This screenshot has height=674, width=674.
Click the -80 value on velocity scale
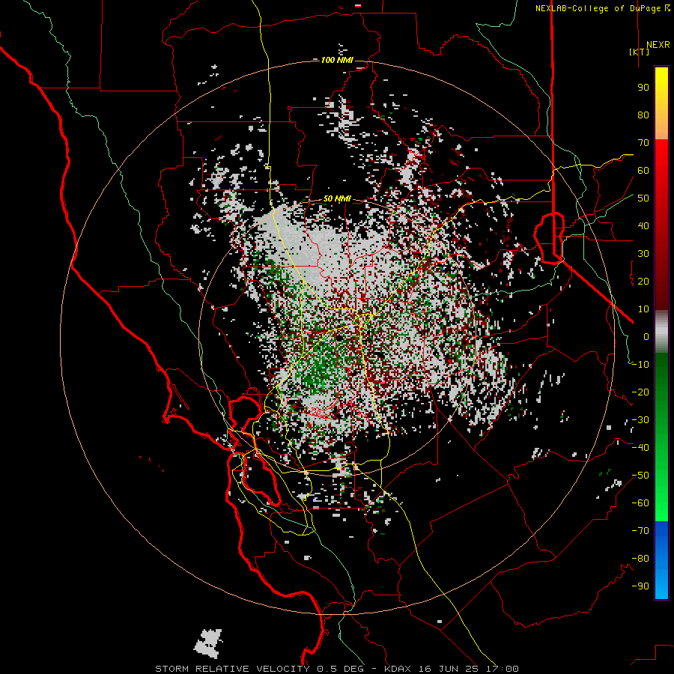pyautogui.click(x=640, y=559)
